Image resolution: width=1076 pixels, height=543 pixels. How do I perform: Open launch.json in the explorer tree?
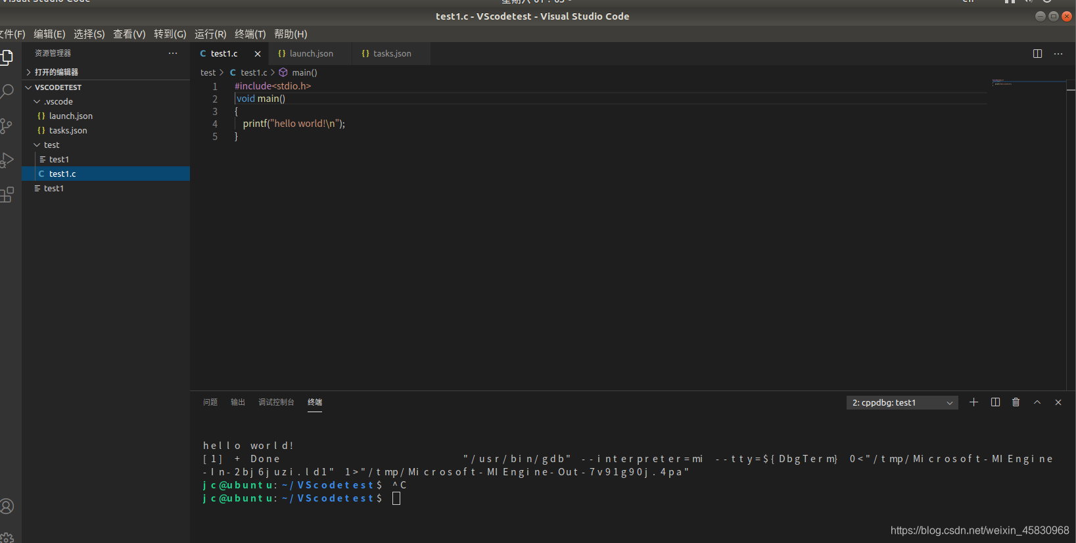(106, 116)
